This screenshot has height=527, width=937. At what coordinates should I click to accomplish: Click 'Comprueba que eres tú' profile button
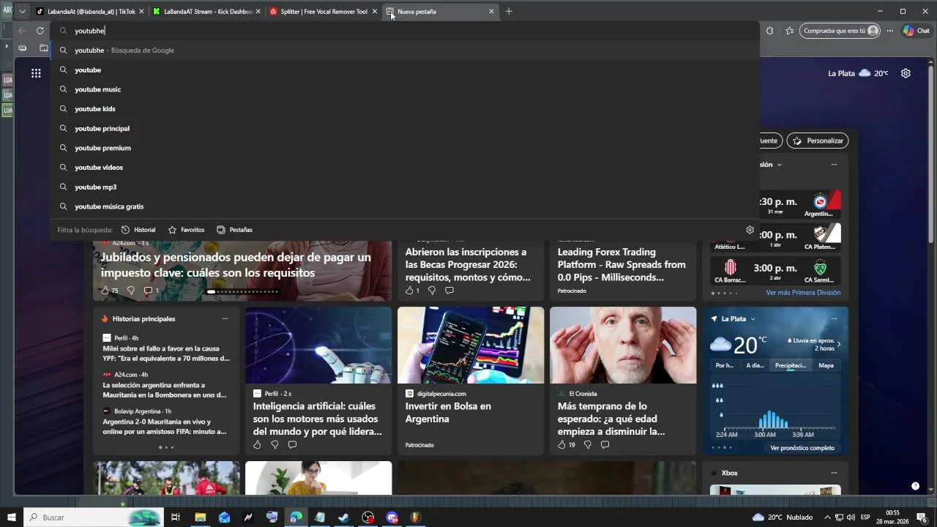click(x=840, y=31)
